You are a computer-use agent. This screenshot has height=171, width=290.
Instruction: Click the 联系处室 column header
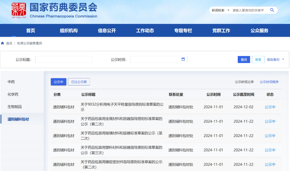pos(176,95)
